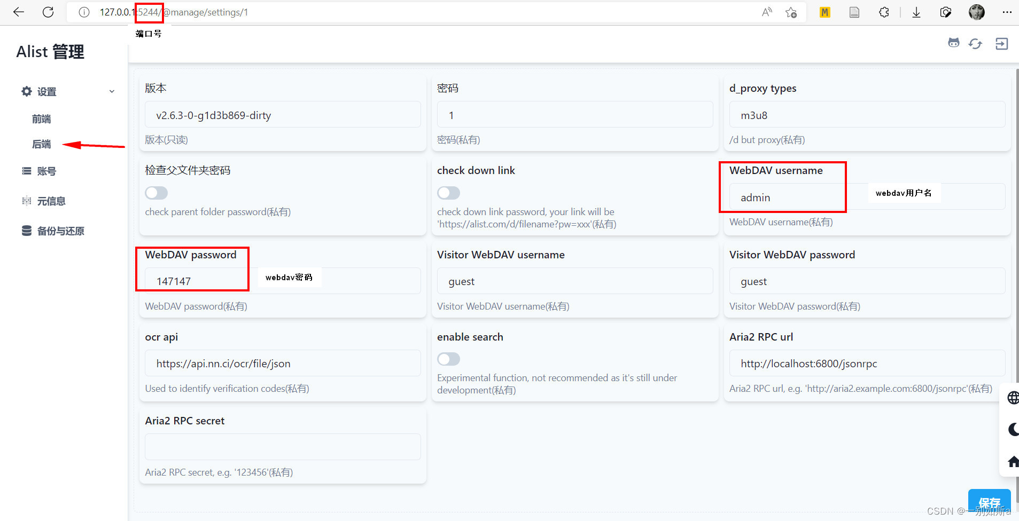Viewport: 1019px width, 521px height.
Task: Collapse the 设置 settings menu
Action: [x=68, y=92]
